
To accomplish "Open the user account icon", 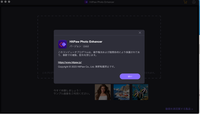I will [x=194, y=2].
